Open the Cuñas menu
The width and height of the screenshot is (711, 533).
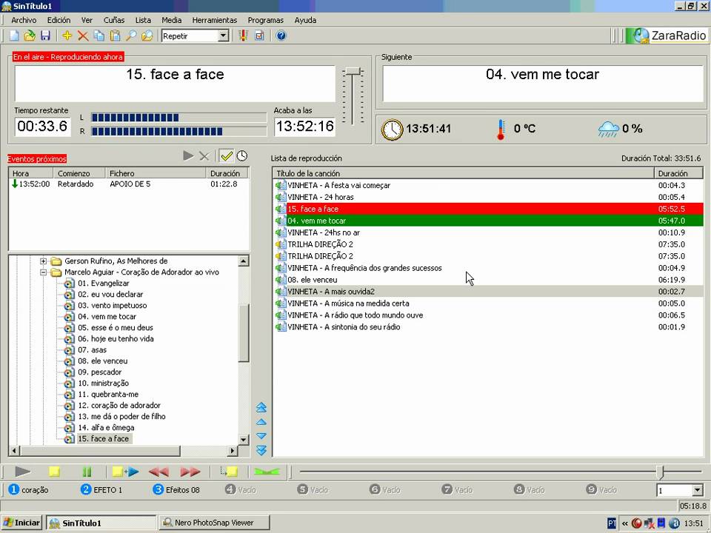(113, 20)
